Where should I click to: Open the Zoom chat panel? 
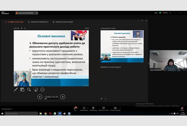(75, 109)
